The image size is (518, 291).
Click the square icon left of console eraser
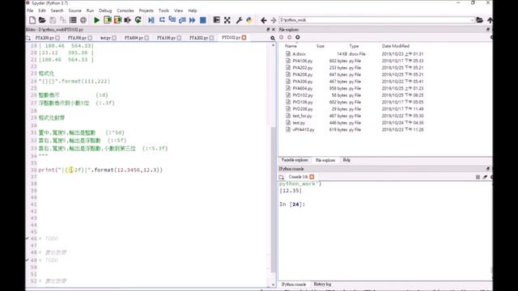tap(478, 177)
